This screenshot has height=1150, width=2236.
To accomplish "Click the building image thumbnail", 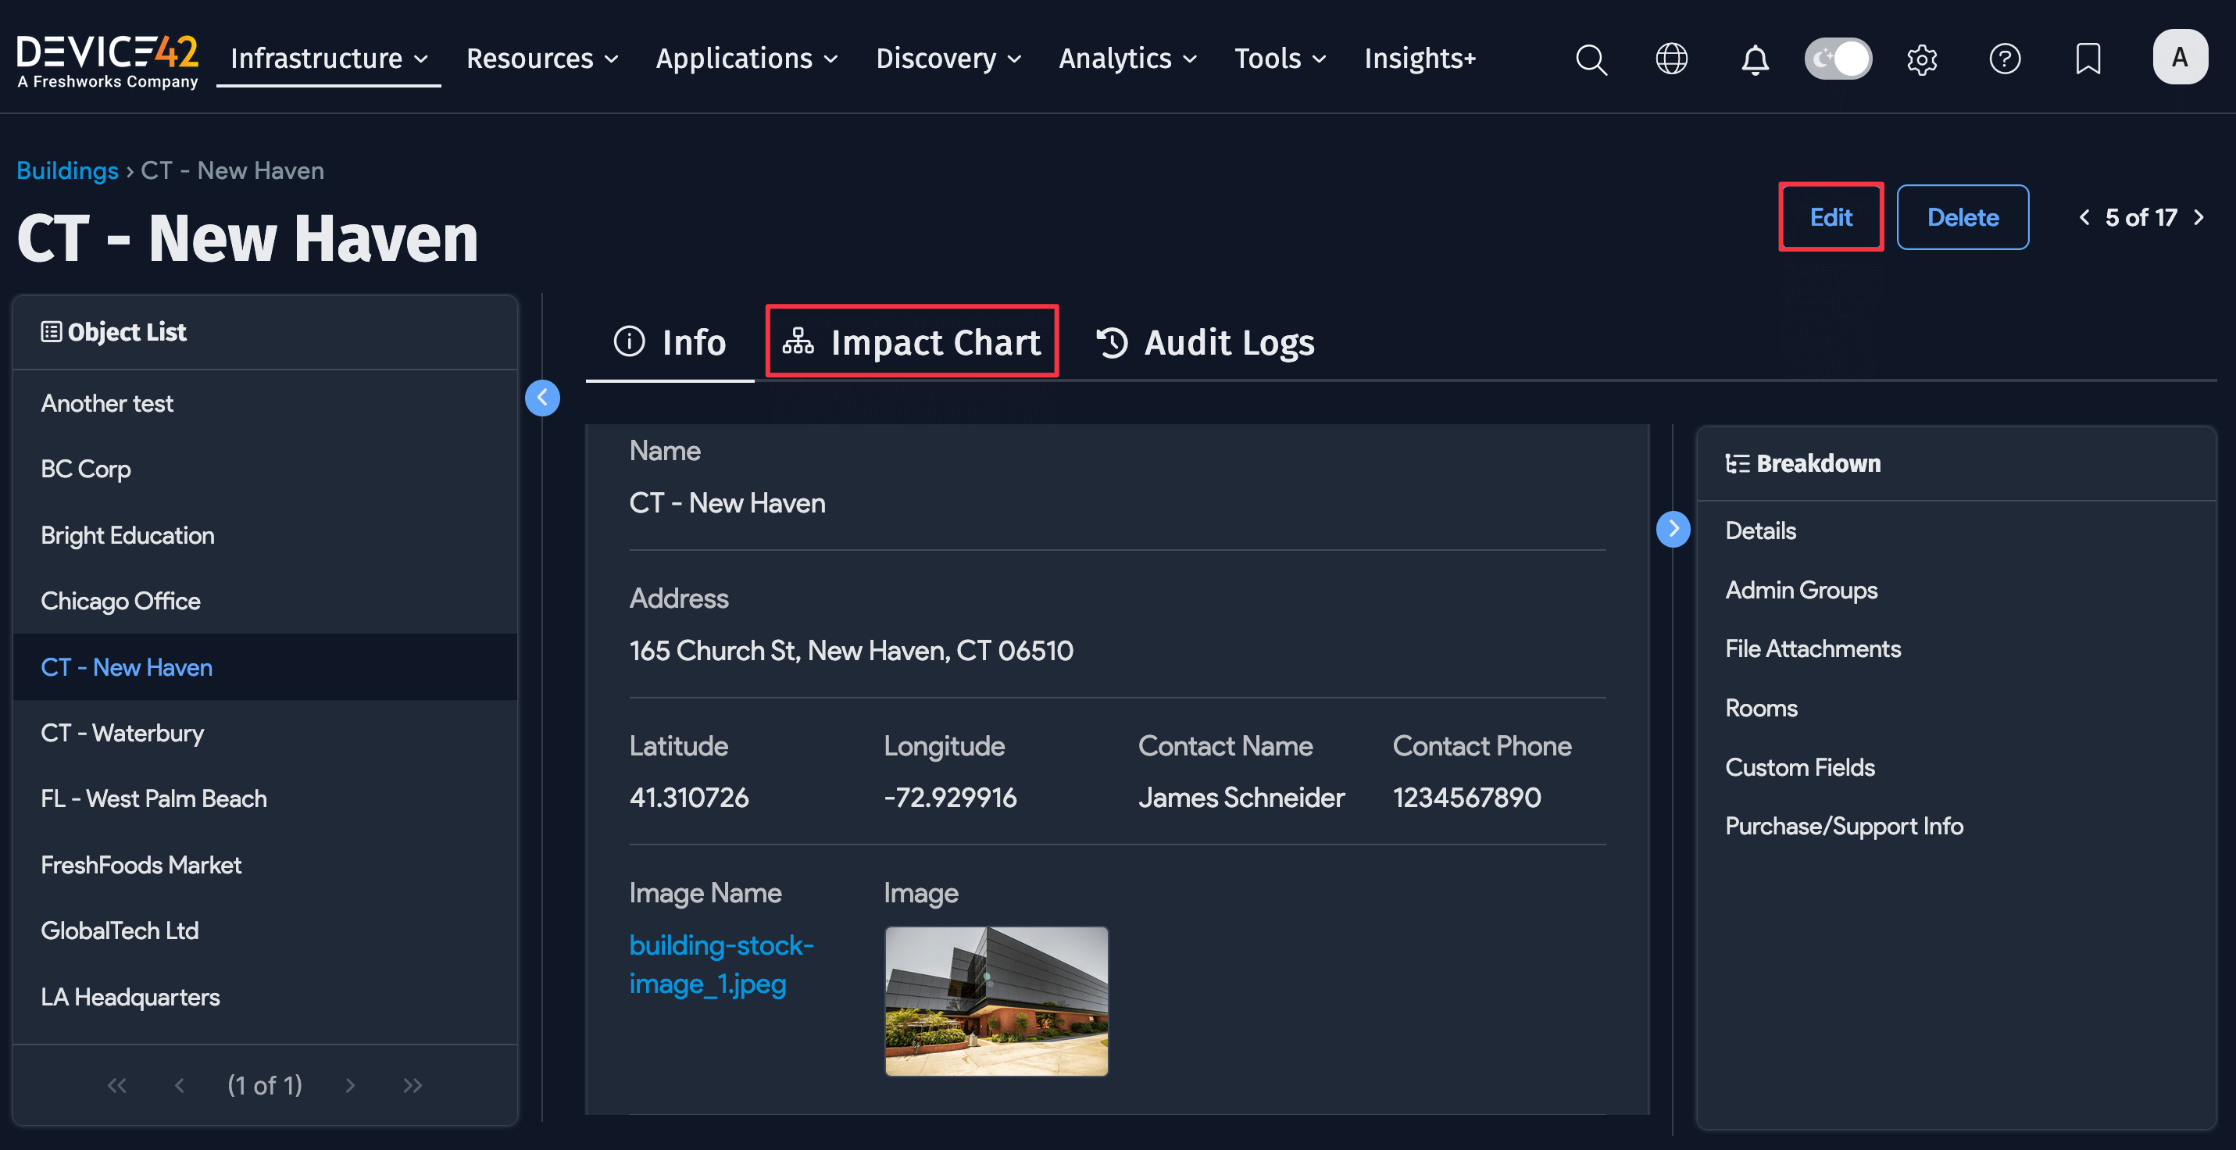I will click(x=995, y=1001).
